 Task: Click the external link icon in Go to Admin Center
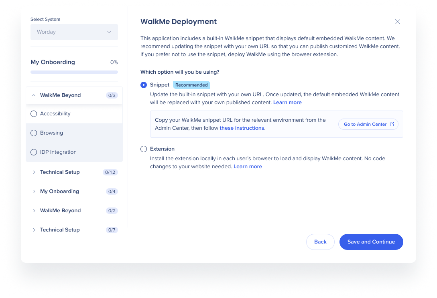[392, 124]
